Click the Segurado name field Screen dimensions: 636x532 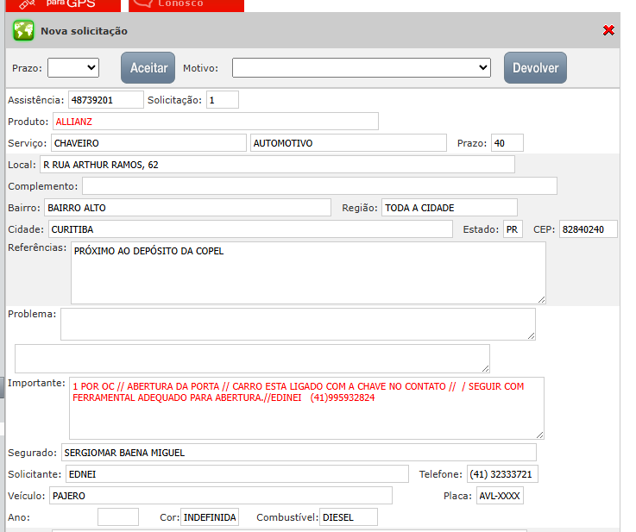coord(299,452)
